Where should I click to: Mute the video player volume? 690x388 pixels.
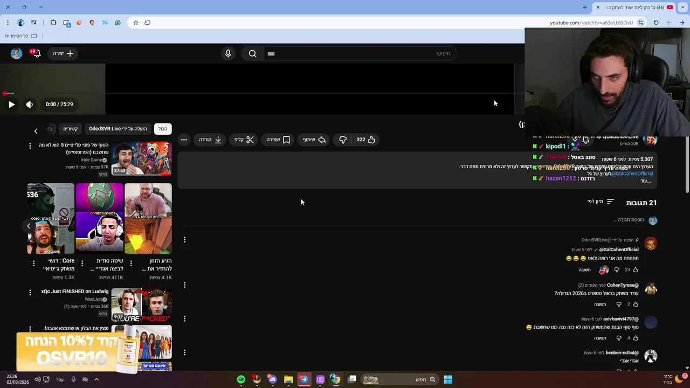(30, 105)
